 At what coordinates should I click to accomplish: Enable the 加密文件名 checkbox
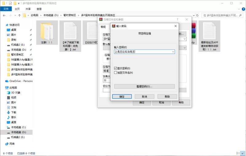coord(116,73)
